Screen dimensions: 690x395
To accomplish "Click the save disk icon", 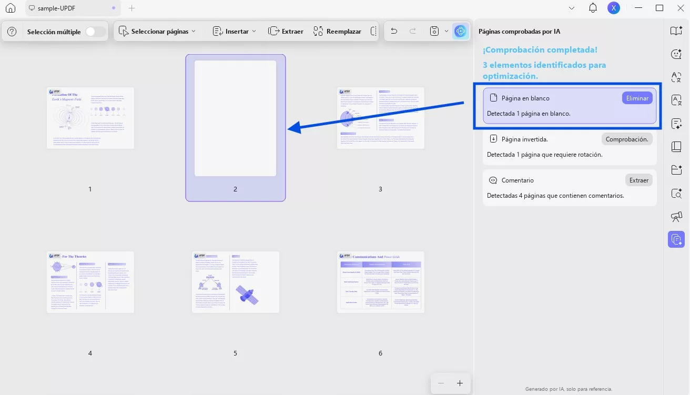I will 434,32.
